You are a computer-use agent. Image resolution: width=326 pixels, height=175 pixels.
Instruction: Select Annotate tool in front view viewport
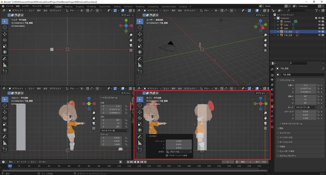pos(5,137)
